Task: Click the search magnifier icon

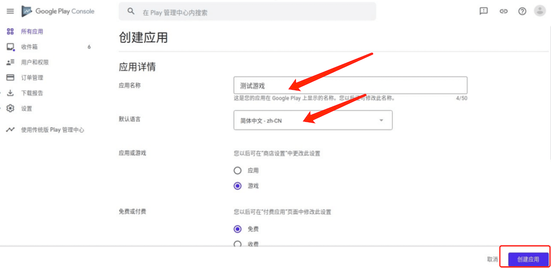Action: (x=131, y=12)
